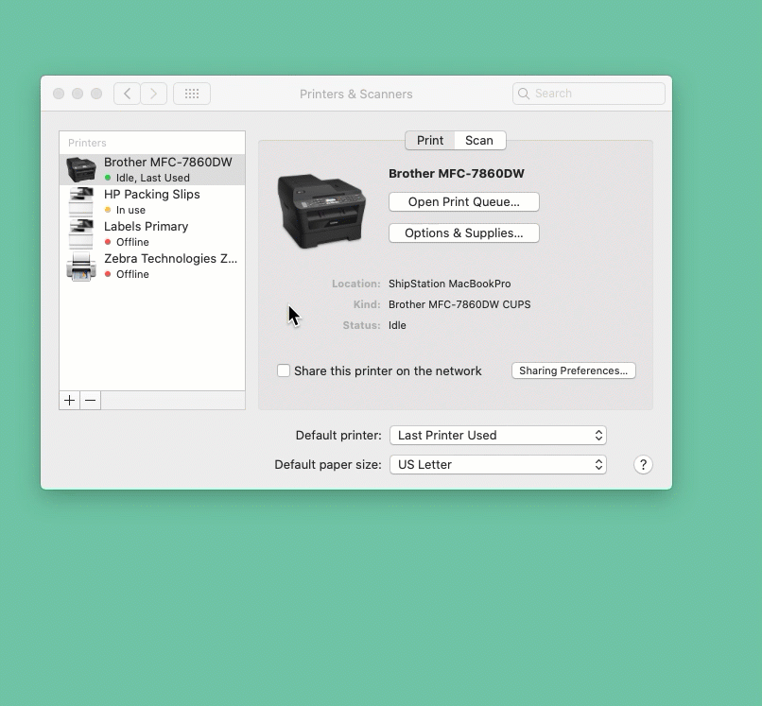762x706 pixels.
Task: Click the HP Packing Slips printer icon
Action: [81, 201]
